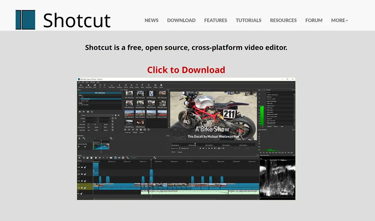The image size is (375, 221).
Task: Expand the MORE dropdown menu
Action: point(339,20)
